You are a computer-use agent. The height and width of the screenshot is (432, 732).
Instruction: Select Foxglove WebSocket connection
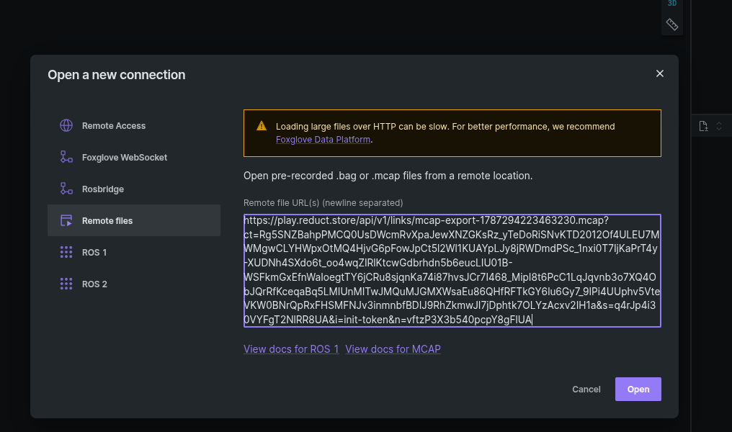134,157
